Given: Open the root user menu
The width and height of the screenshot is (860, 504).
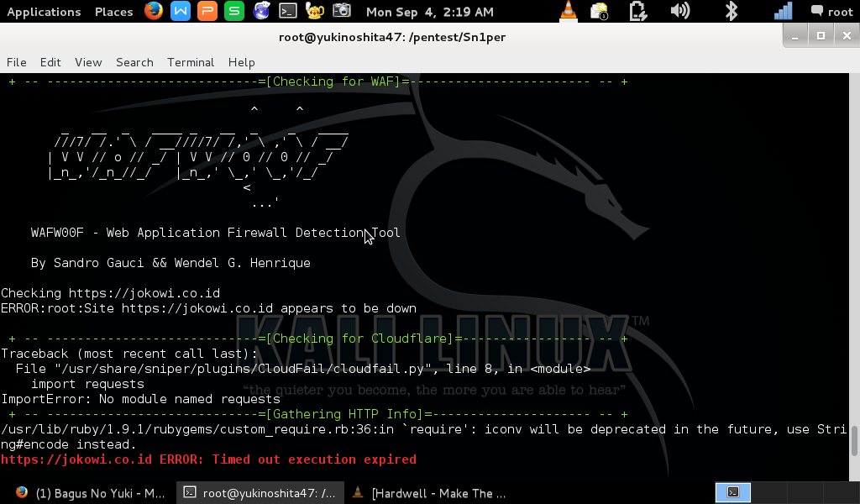Looking at the screenshot, I should 832,12.
